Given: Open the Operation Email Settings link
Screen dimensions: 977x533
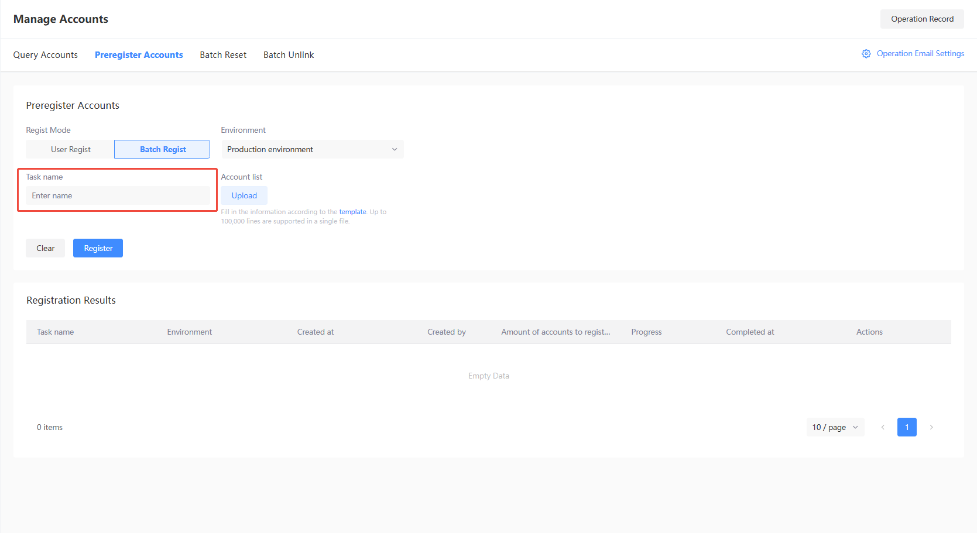Looking at the screenshot, I should click(x=920, y=54).
